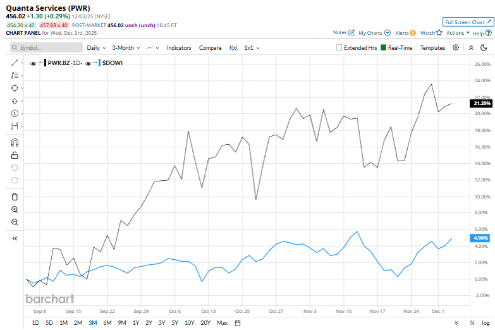Click the redo arrow icon
Screen dimensions: 495x330
[15, 180]
